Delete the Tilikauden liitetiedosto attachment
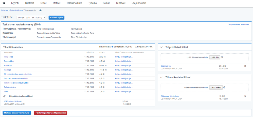Image resolution: width=253 pixels, height=117 pixels. pyautogui.click(x=245, y=96)
